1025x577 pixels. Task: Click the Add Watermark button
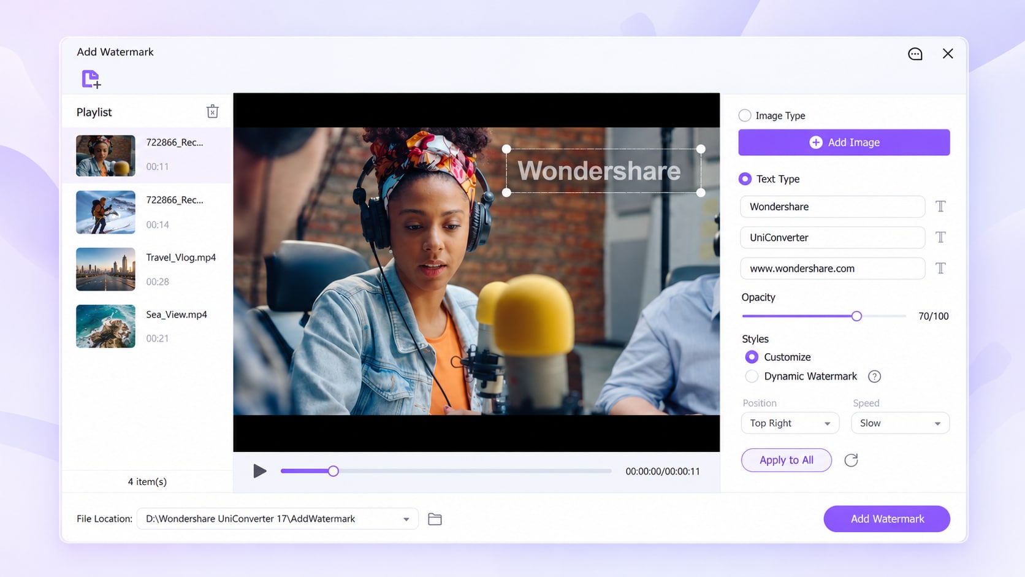[x=887, y=519]
